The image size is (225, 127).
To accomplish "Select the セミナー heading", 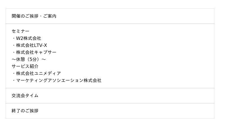I will (x=21, y=31).
